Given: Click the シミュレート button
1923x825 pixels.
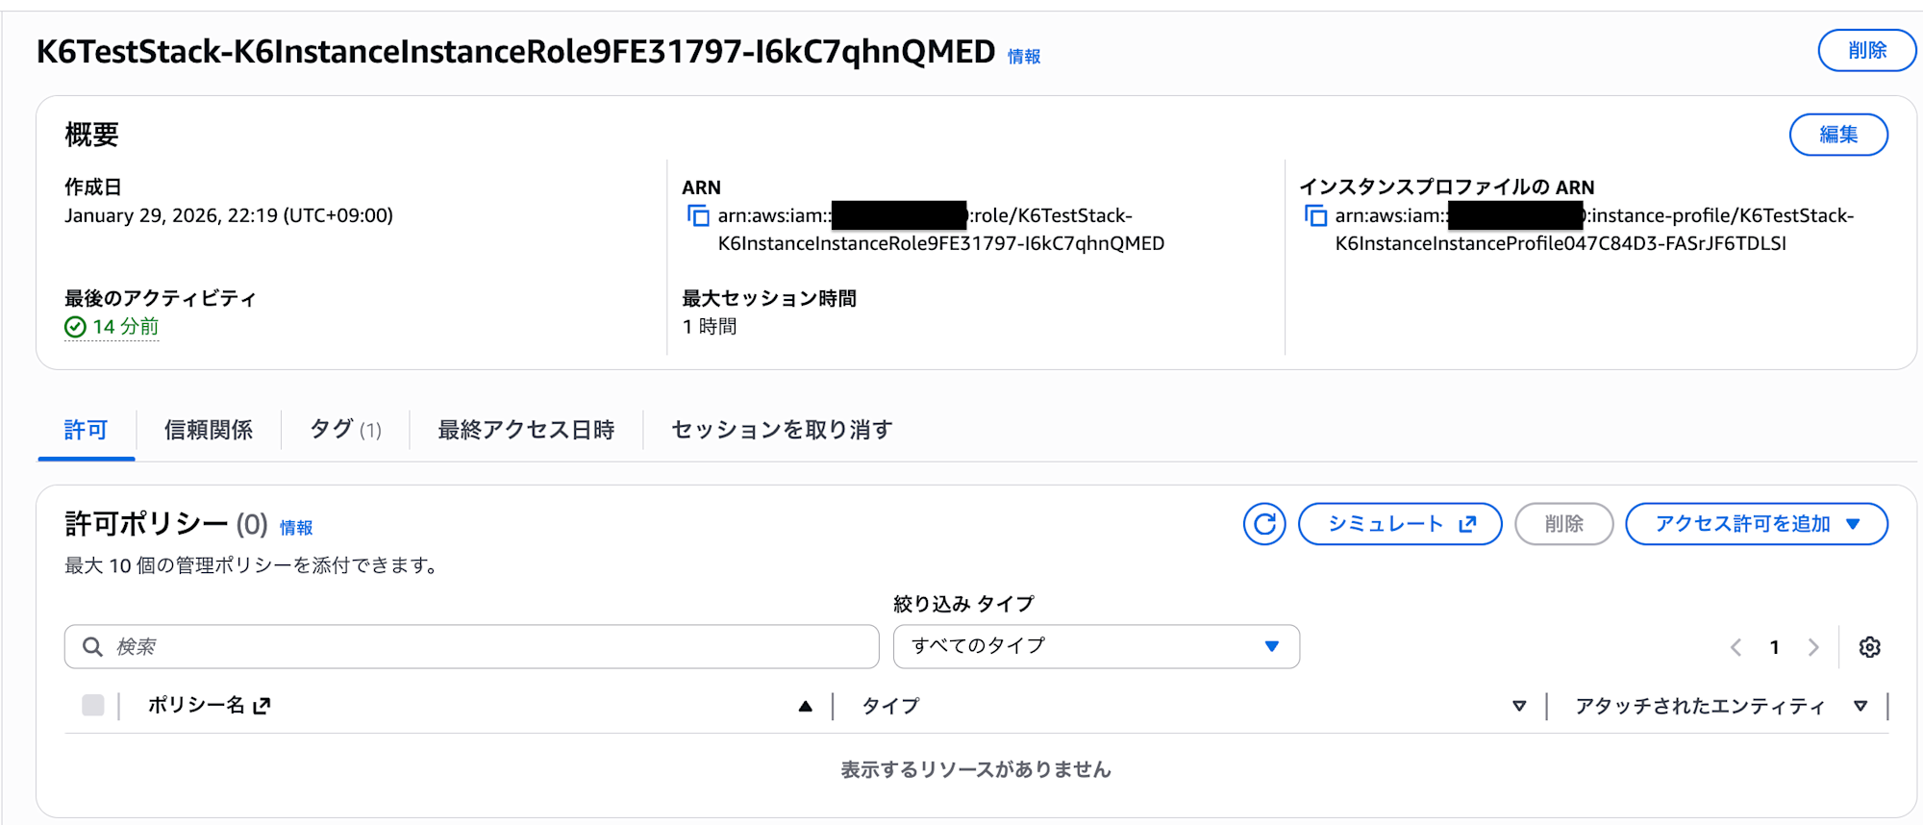Looking at the screenshot, I should click(1400, 524).
